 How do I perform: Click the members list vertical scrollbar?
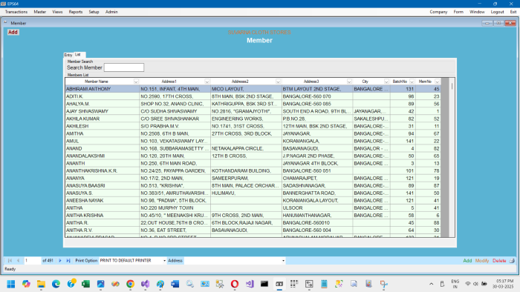pyautogui.click(x=452, y=157)
